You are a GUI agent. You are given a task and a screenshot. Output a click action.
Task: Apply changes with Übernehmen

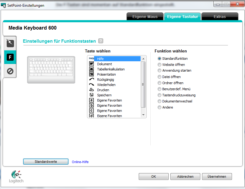coord(217,177)
